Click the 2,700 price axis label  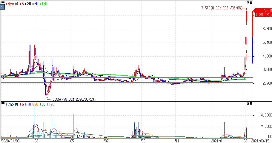coord(267,83)
